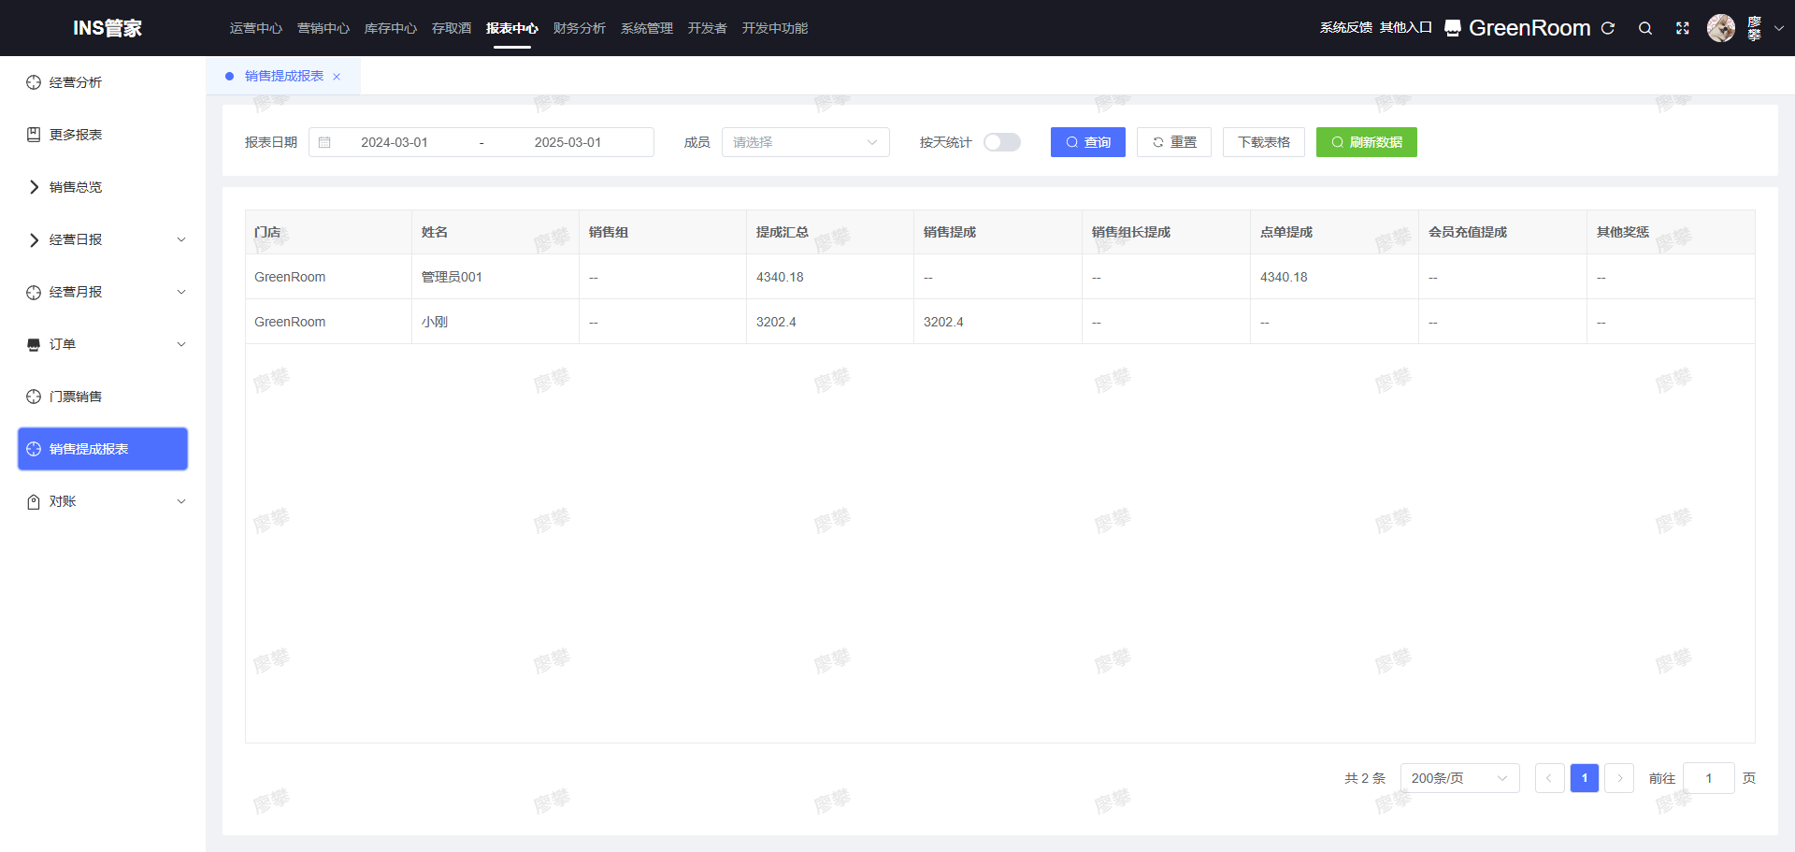The width and height of the screenshot is (1795, 852).
Task: Click the 经营月报 sidebar icon
Action: [34, 292]
